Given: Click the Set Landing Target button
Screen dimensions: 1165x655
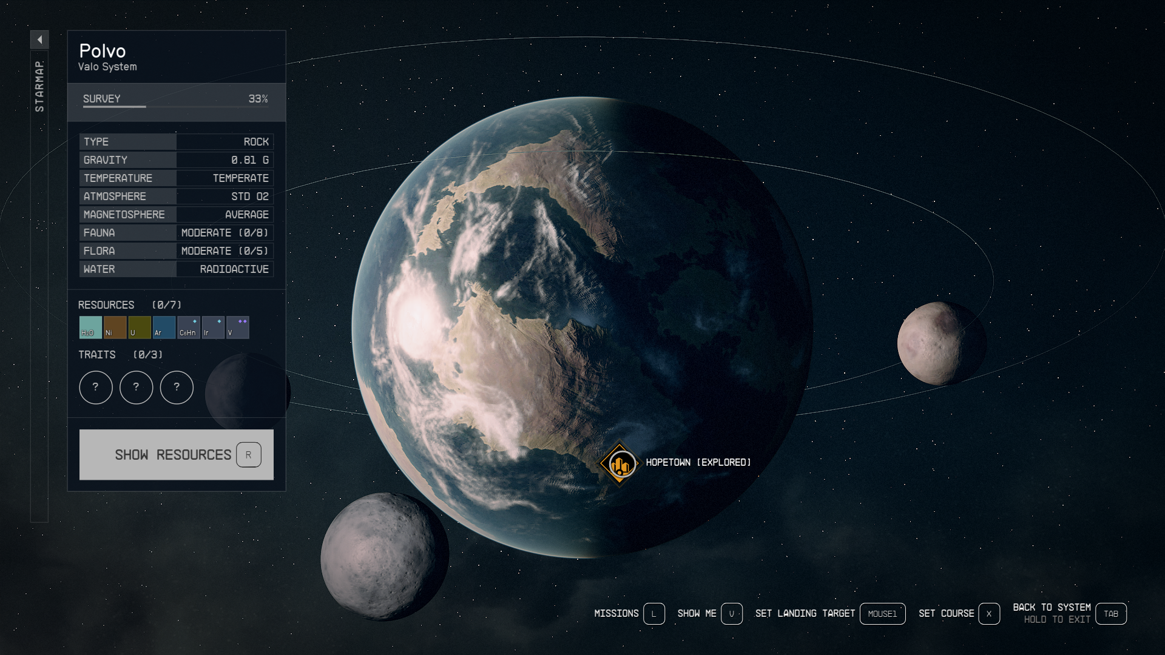Looking at the screenshot, I should click(x=882, y=614).
